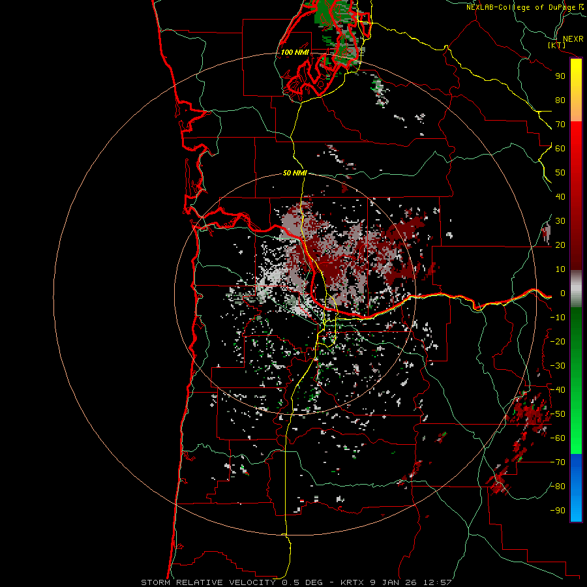Click the "[KT]" units label above color bar
The image size is (587, 587).
tap(557, 45)
